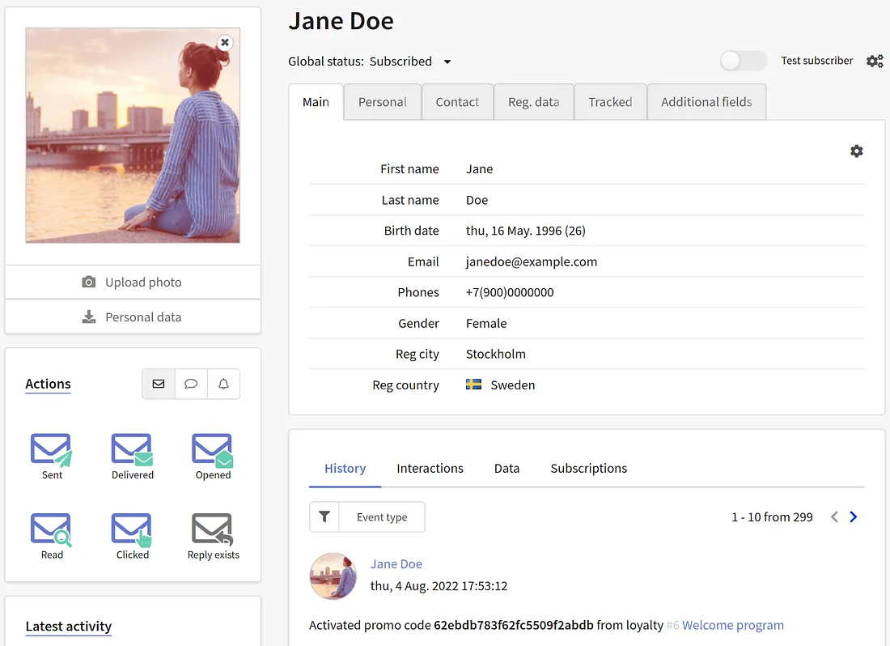Switch to the Contact tab

click(457, 102)
